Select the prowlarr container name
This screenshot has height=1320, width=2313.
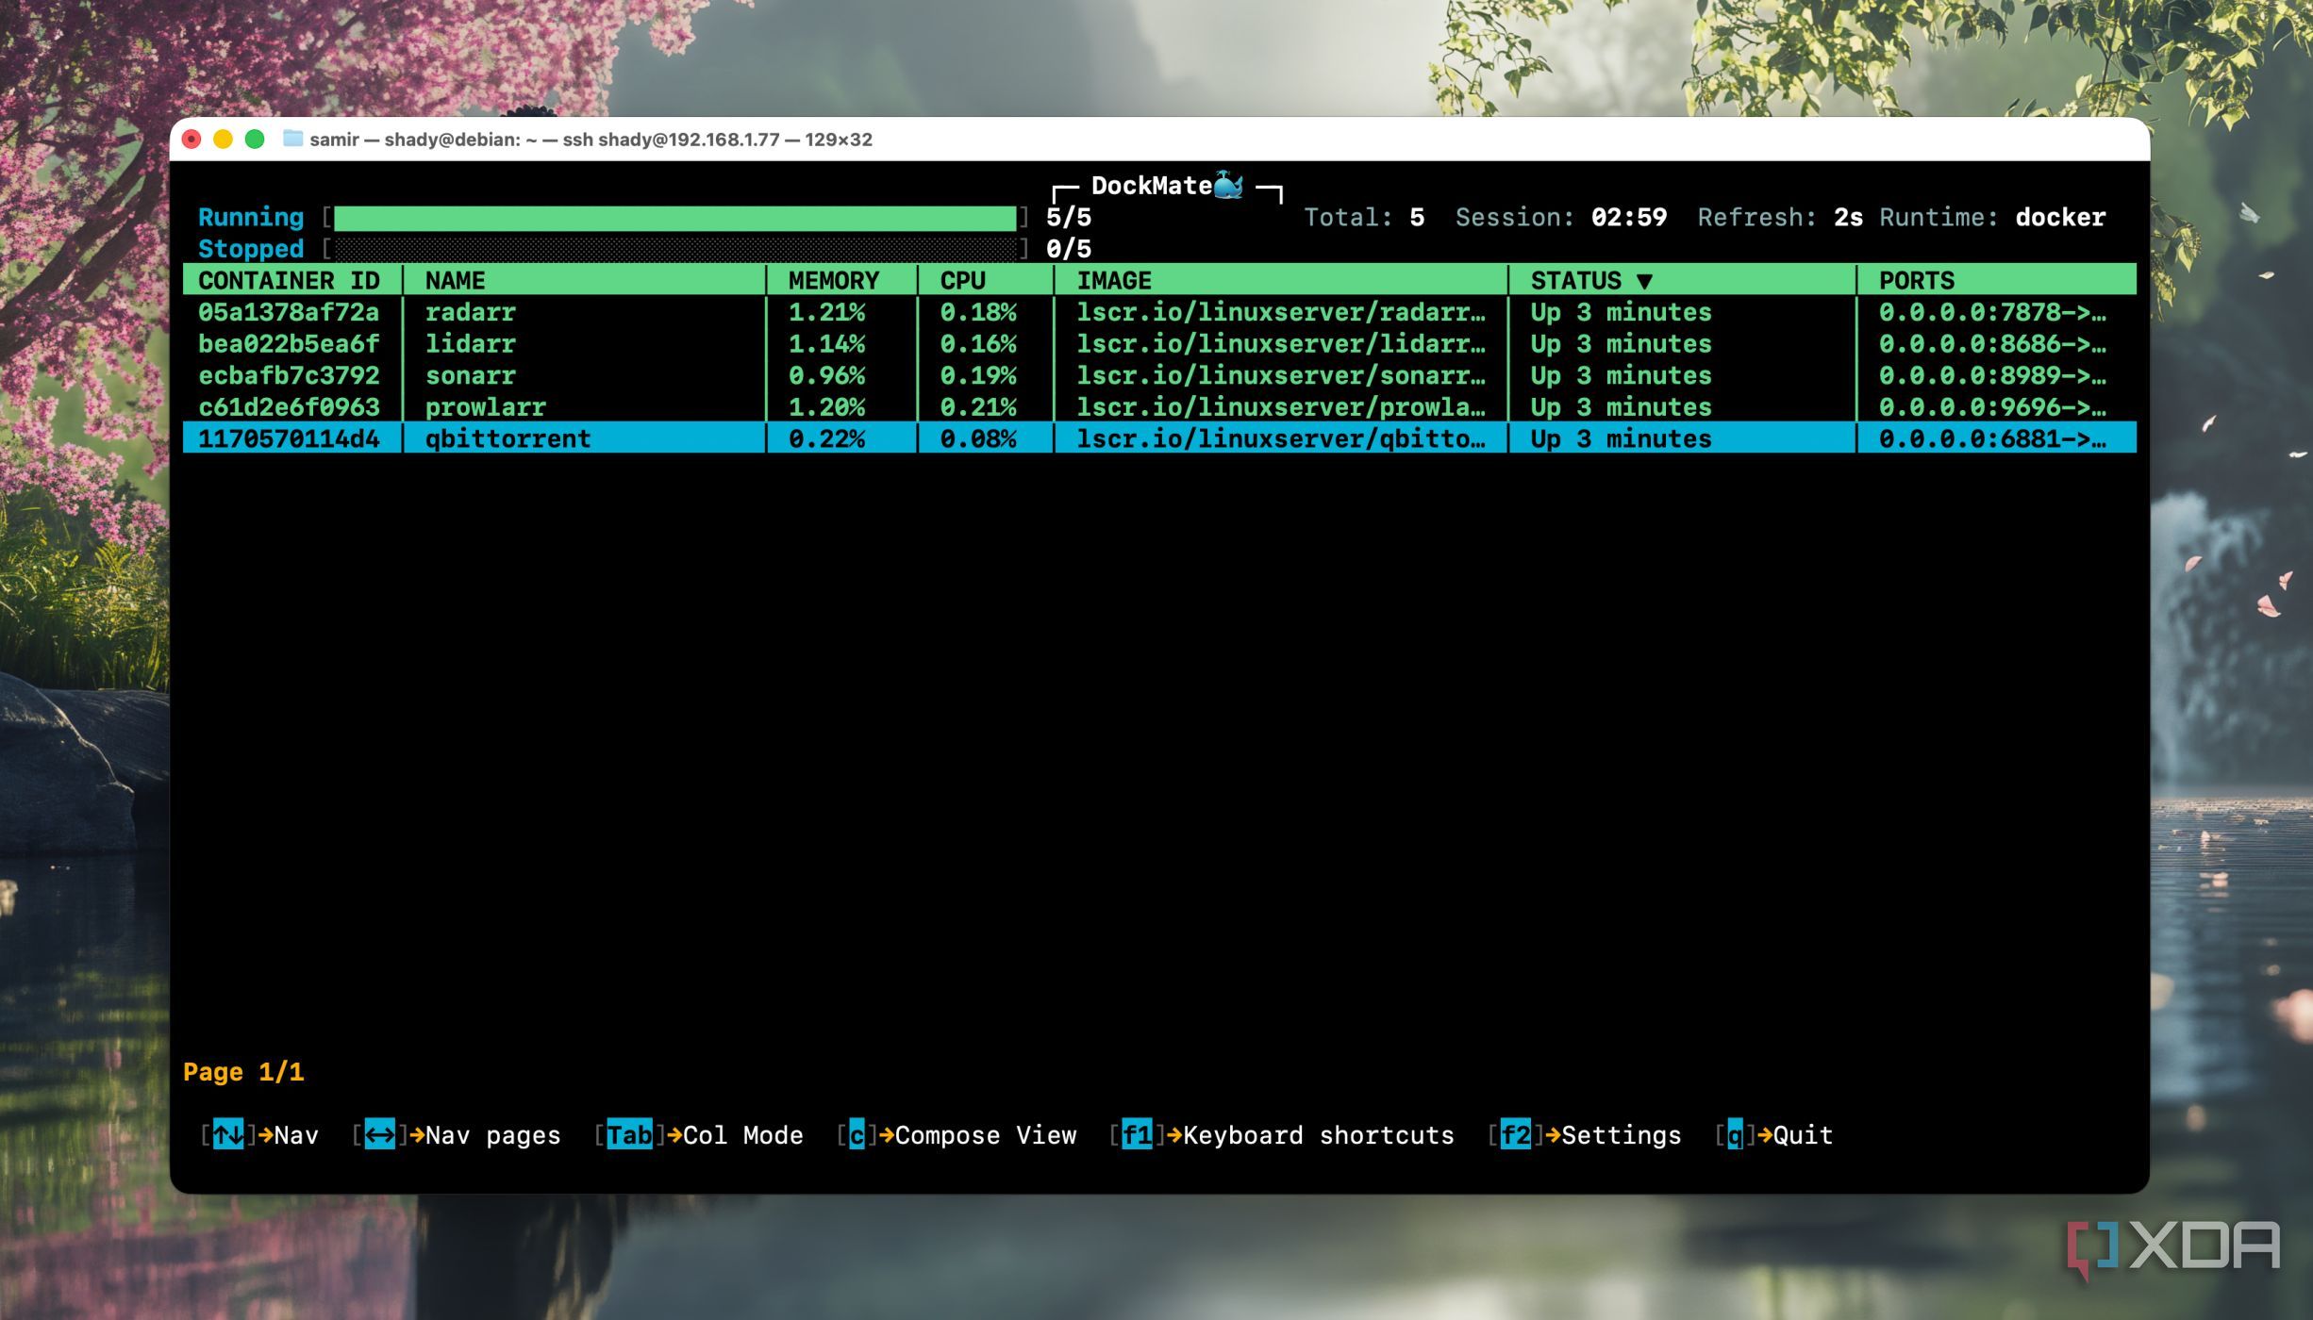[x=485, y=407]
